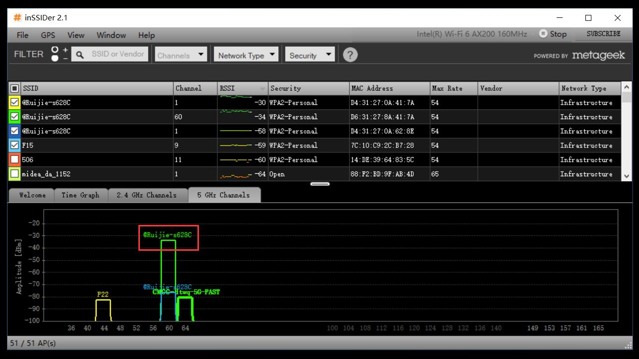Click the F22 label in channel graph
The width and height of the screenshot is (639, 359).
coord(103,294)
